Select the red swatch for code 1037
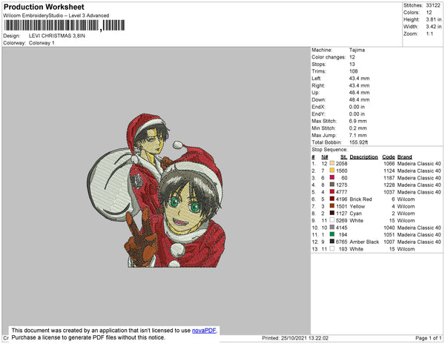The image size is (445, 344). (x=332, y=192)
